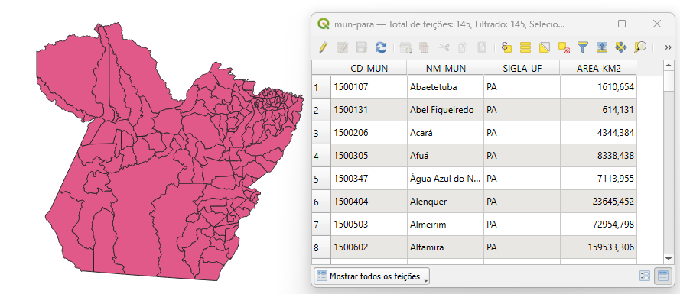Reload the attribute table

point(380,47)
